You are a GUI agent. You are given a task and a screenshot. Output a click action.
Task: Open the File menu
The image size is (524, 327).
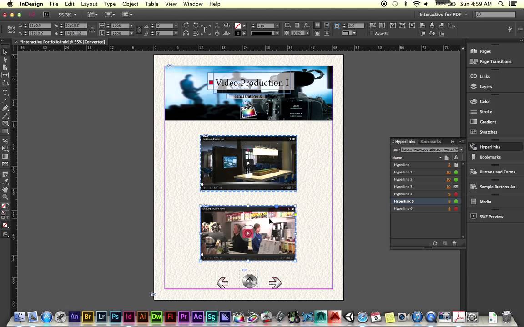pos(54,4)
